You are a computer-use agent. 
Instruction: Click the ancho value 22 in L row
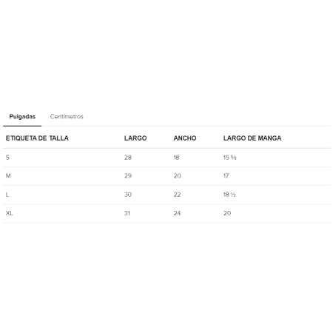coord(177,195)
